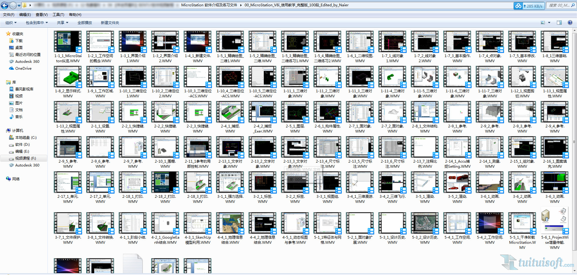Toggle the preview pane button
The height and width of the screenshot is (275, 577).
pyautogui.click(x=559, y=23)
